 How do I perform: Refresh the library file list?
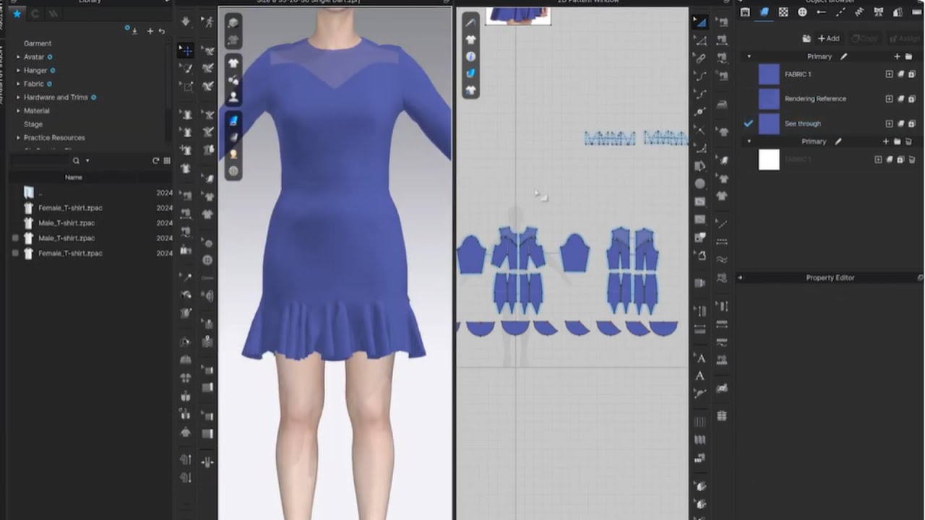pos(155,161)
